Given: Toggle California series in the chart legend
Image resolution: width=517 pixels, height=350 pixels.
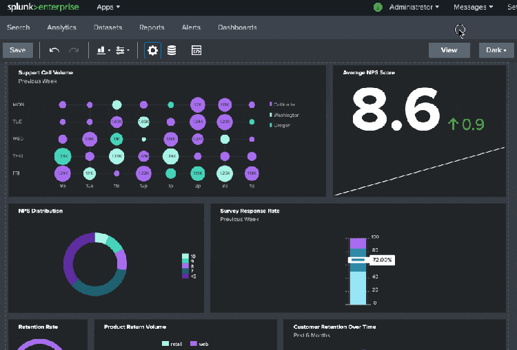Looking at the screenshot, I should [284, 105].
